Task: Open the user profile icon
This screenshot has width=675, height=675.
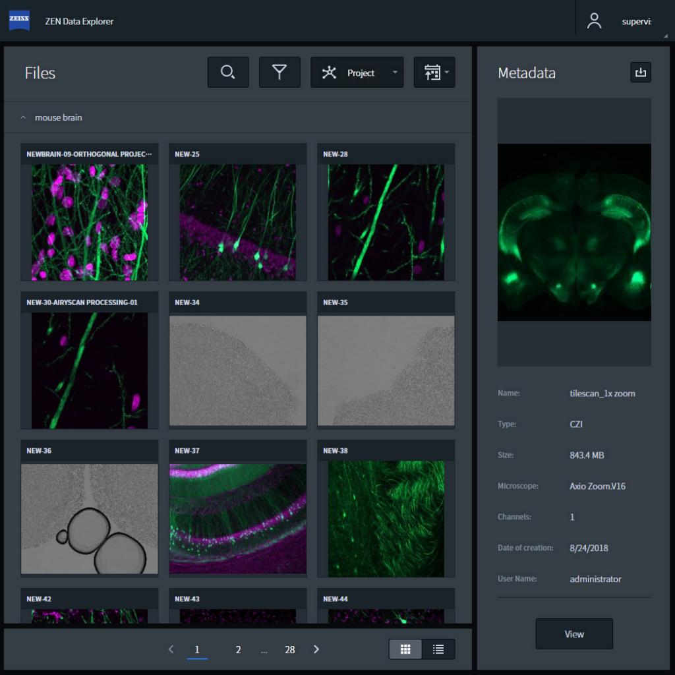Action: [594, 20]
